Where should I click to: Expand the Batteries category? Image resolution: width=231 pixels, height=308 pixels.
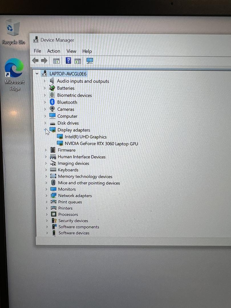[44, 88]
